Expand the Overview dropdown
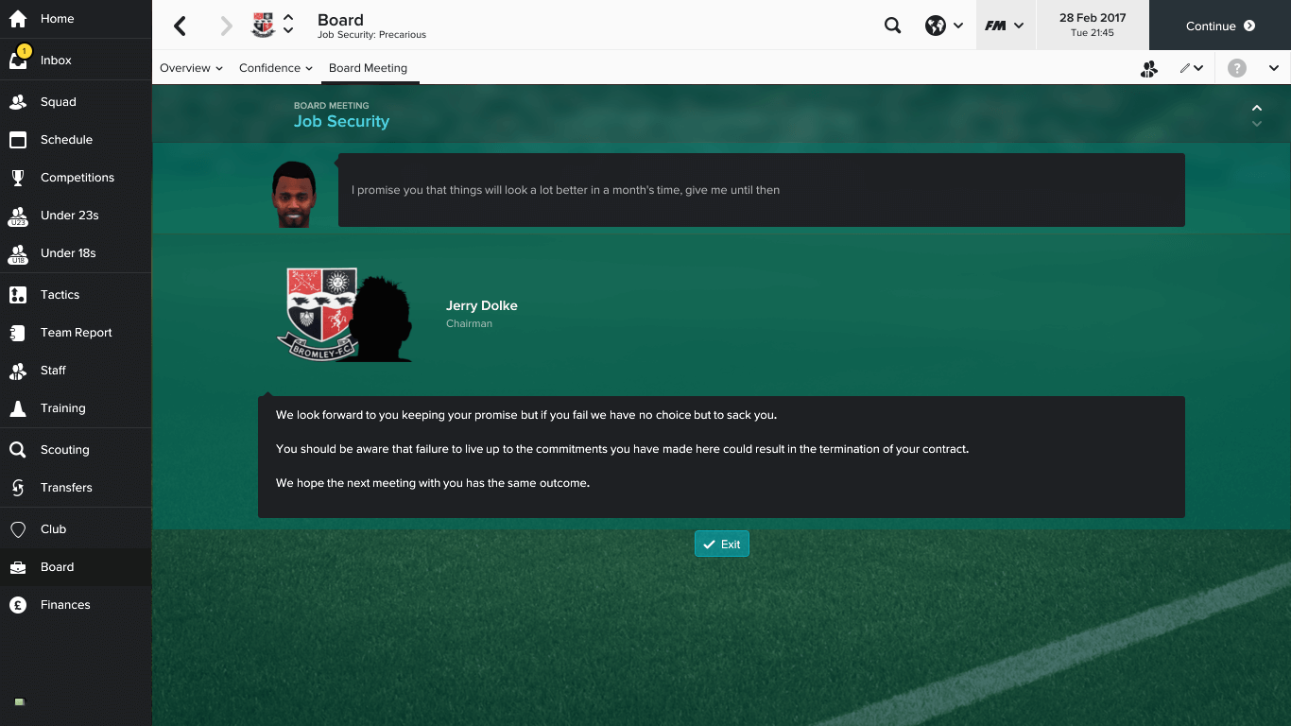The width and height of the screenshot is (1291, 726). click(x=191, y=68)
